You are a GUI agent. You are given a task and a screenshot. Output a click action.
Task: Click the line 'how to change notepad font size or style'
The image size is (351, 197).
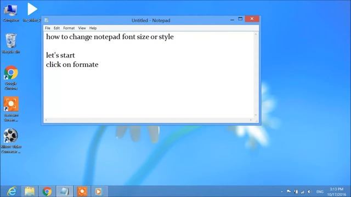(x=110, y=37)
